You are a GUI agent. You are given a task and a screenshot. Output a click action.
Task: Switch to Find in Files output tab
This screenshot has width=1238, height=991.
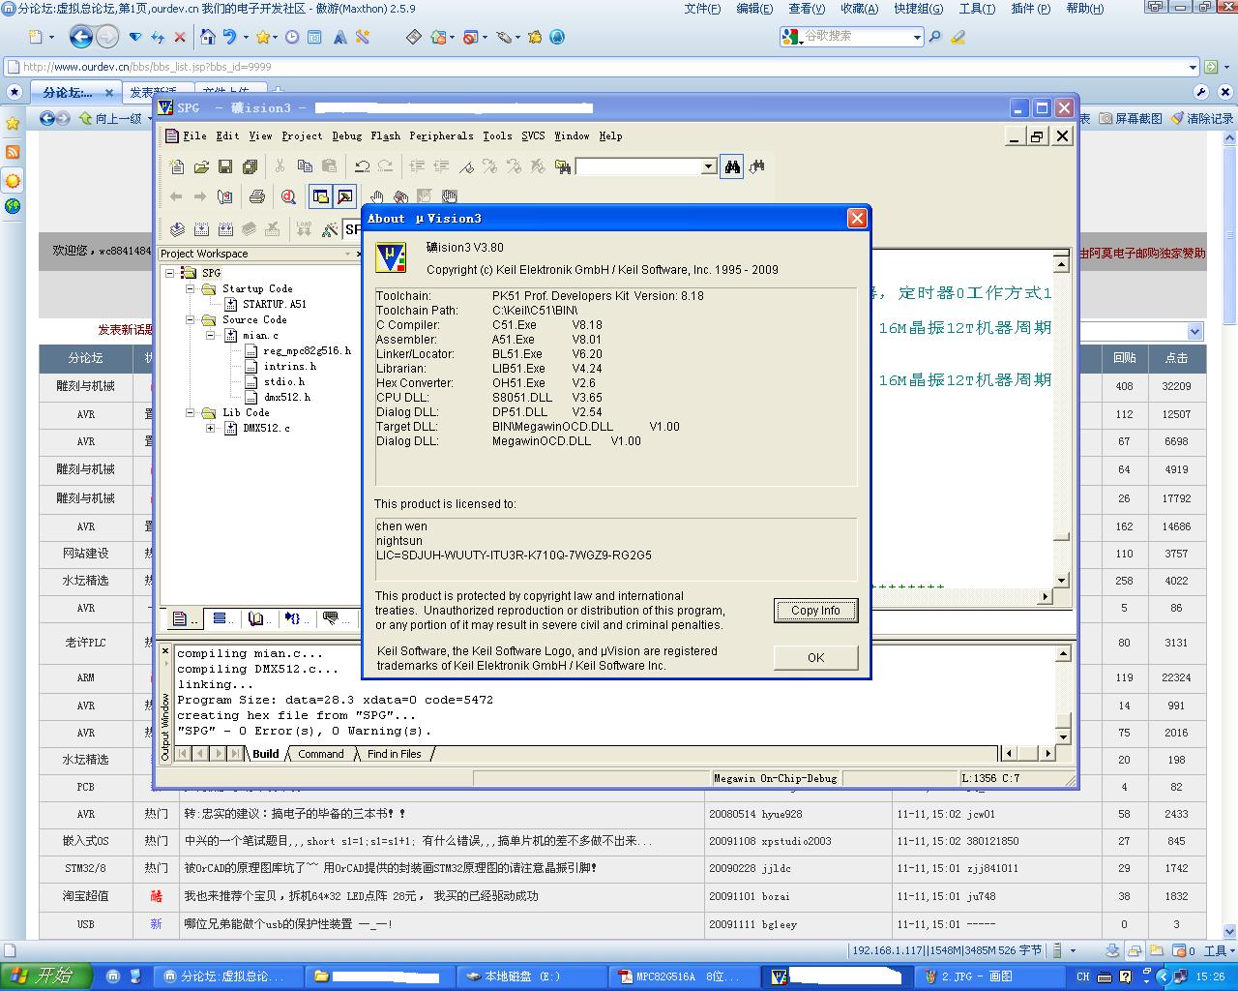pyautogui.click(x=394, y=754)
